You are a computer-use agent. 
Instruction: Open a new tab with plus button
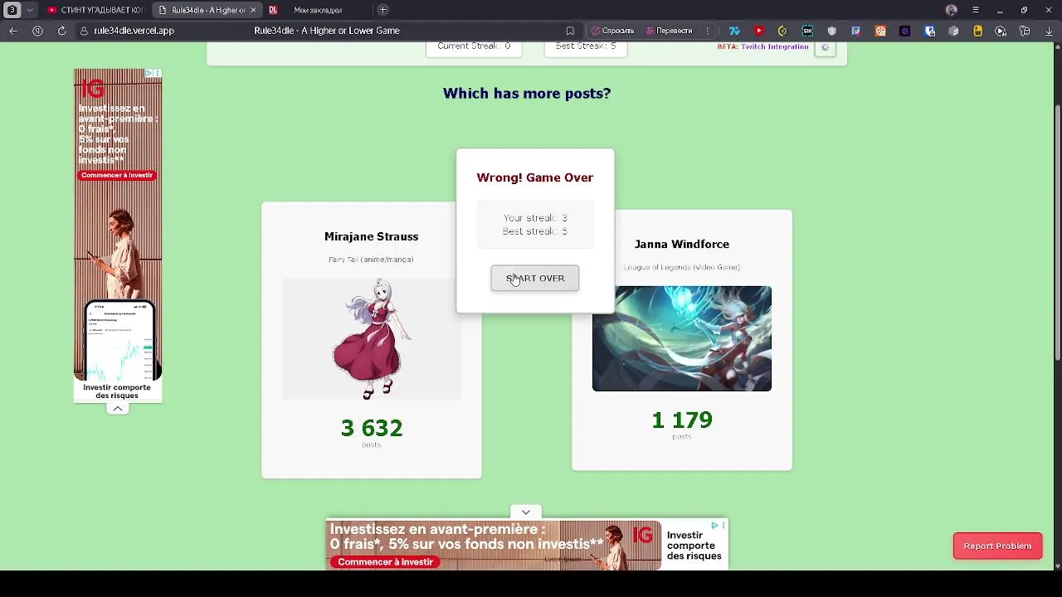click(x=382, y=10)
